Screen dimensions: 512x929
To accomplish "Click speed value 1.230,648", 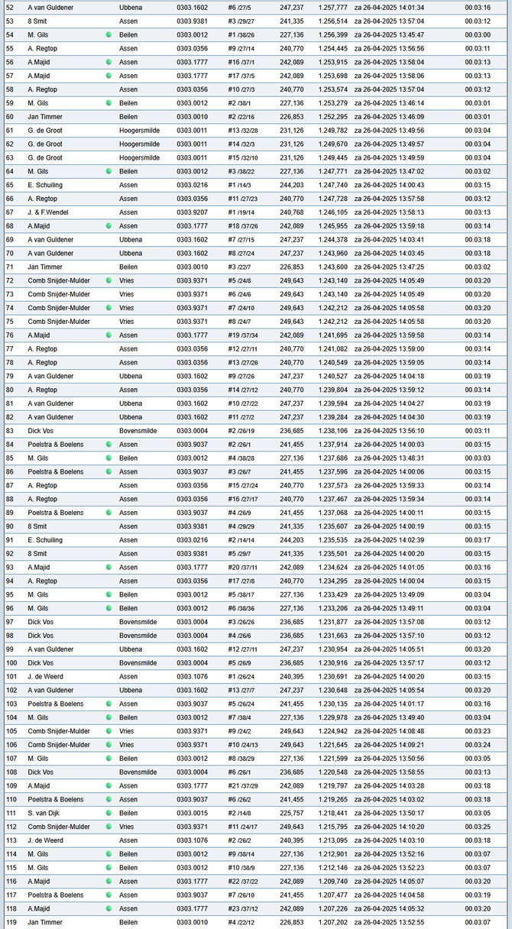I will click(x=332, y=690).
